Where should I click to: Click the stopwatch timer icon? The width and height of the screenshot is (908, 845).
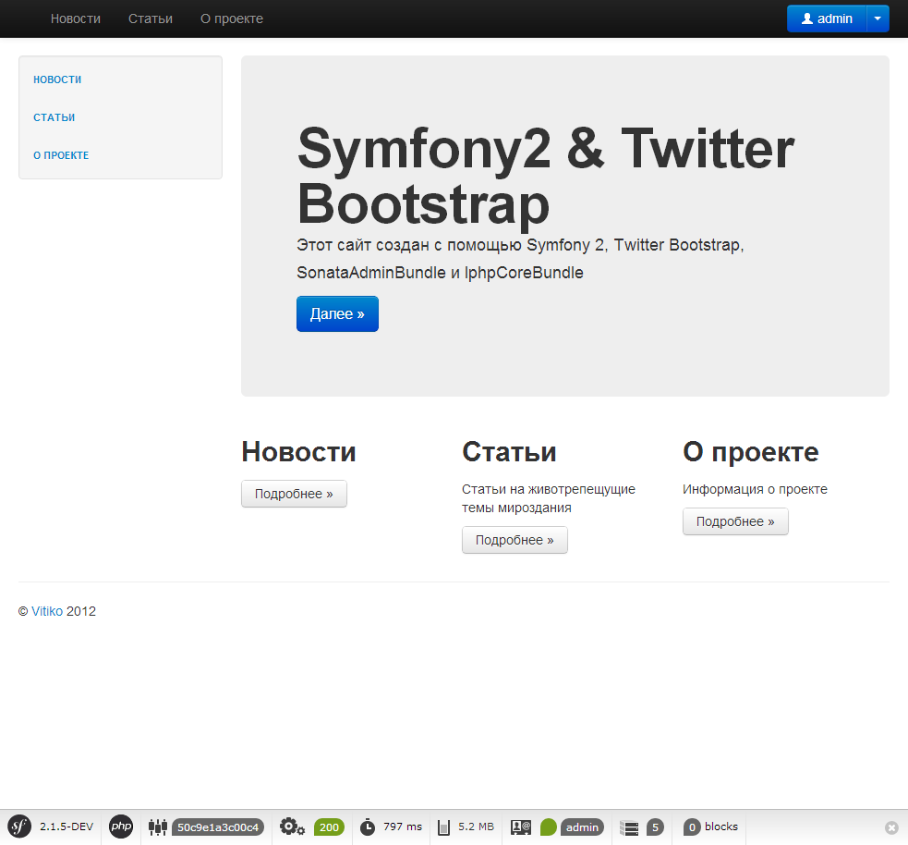click(367, 827)
